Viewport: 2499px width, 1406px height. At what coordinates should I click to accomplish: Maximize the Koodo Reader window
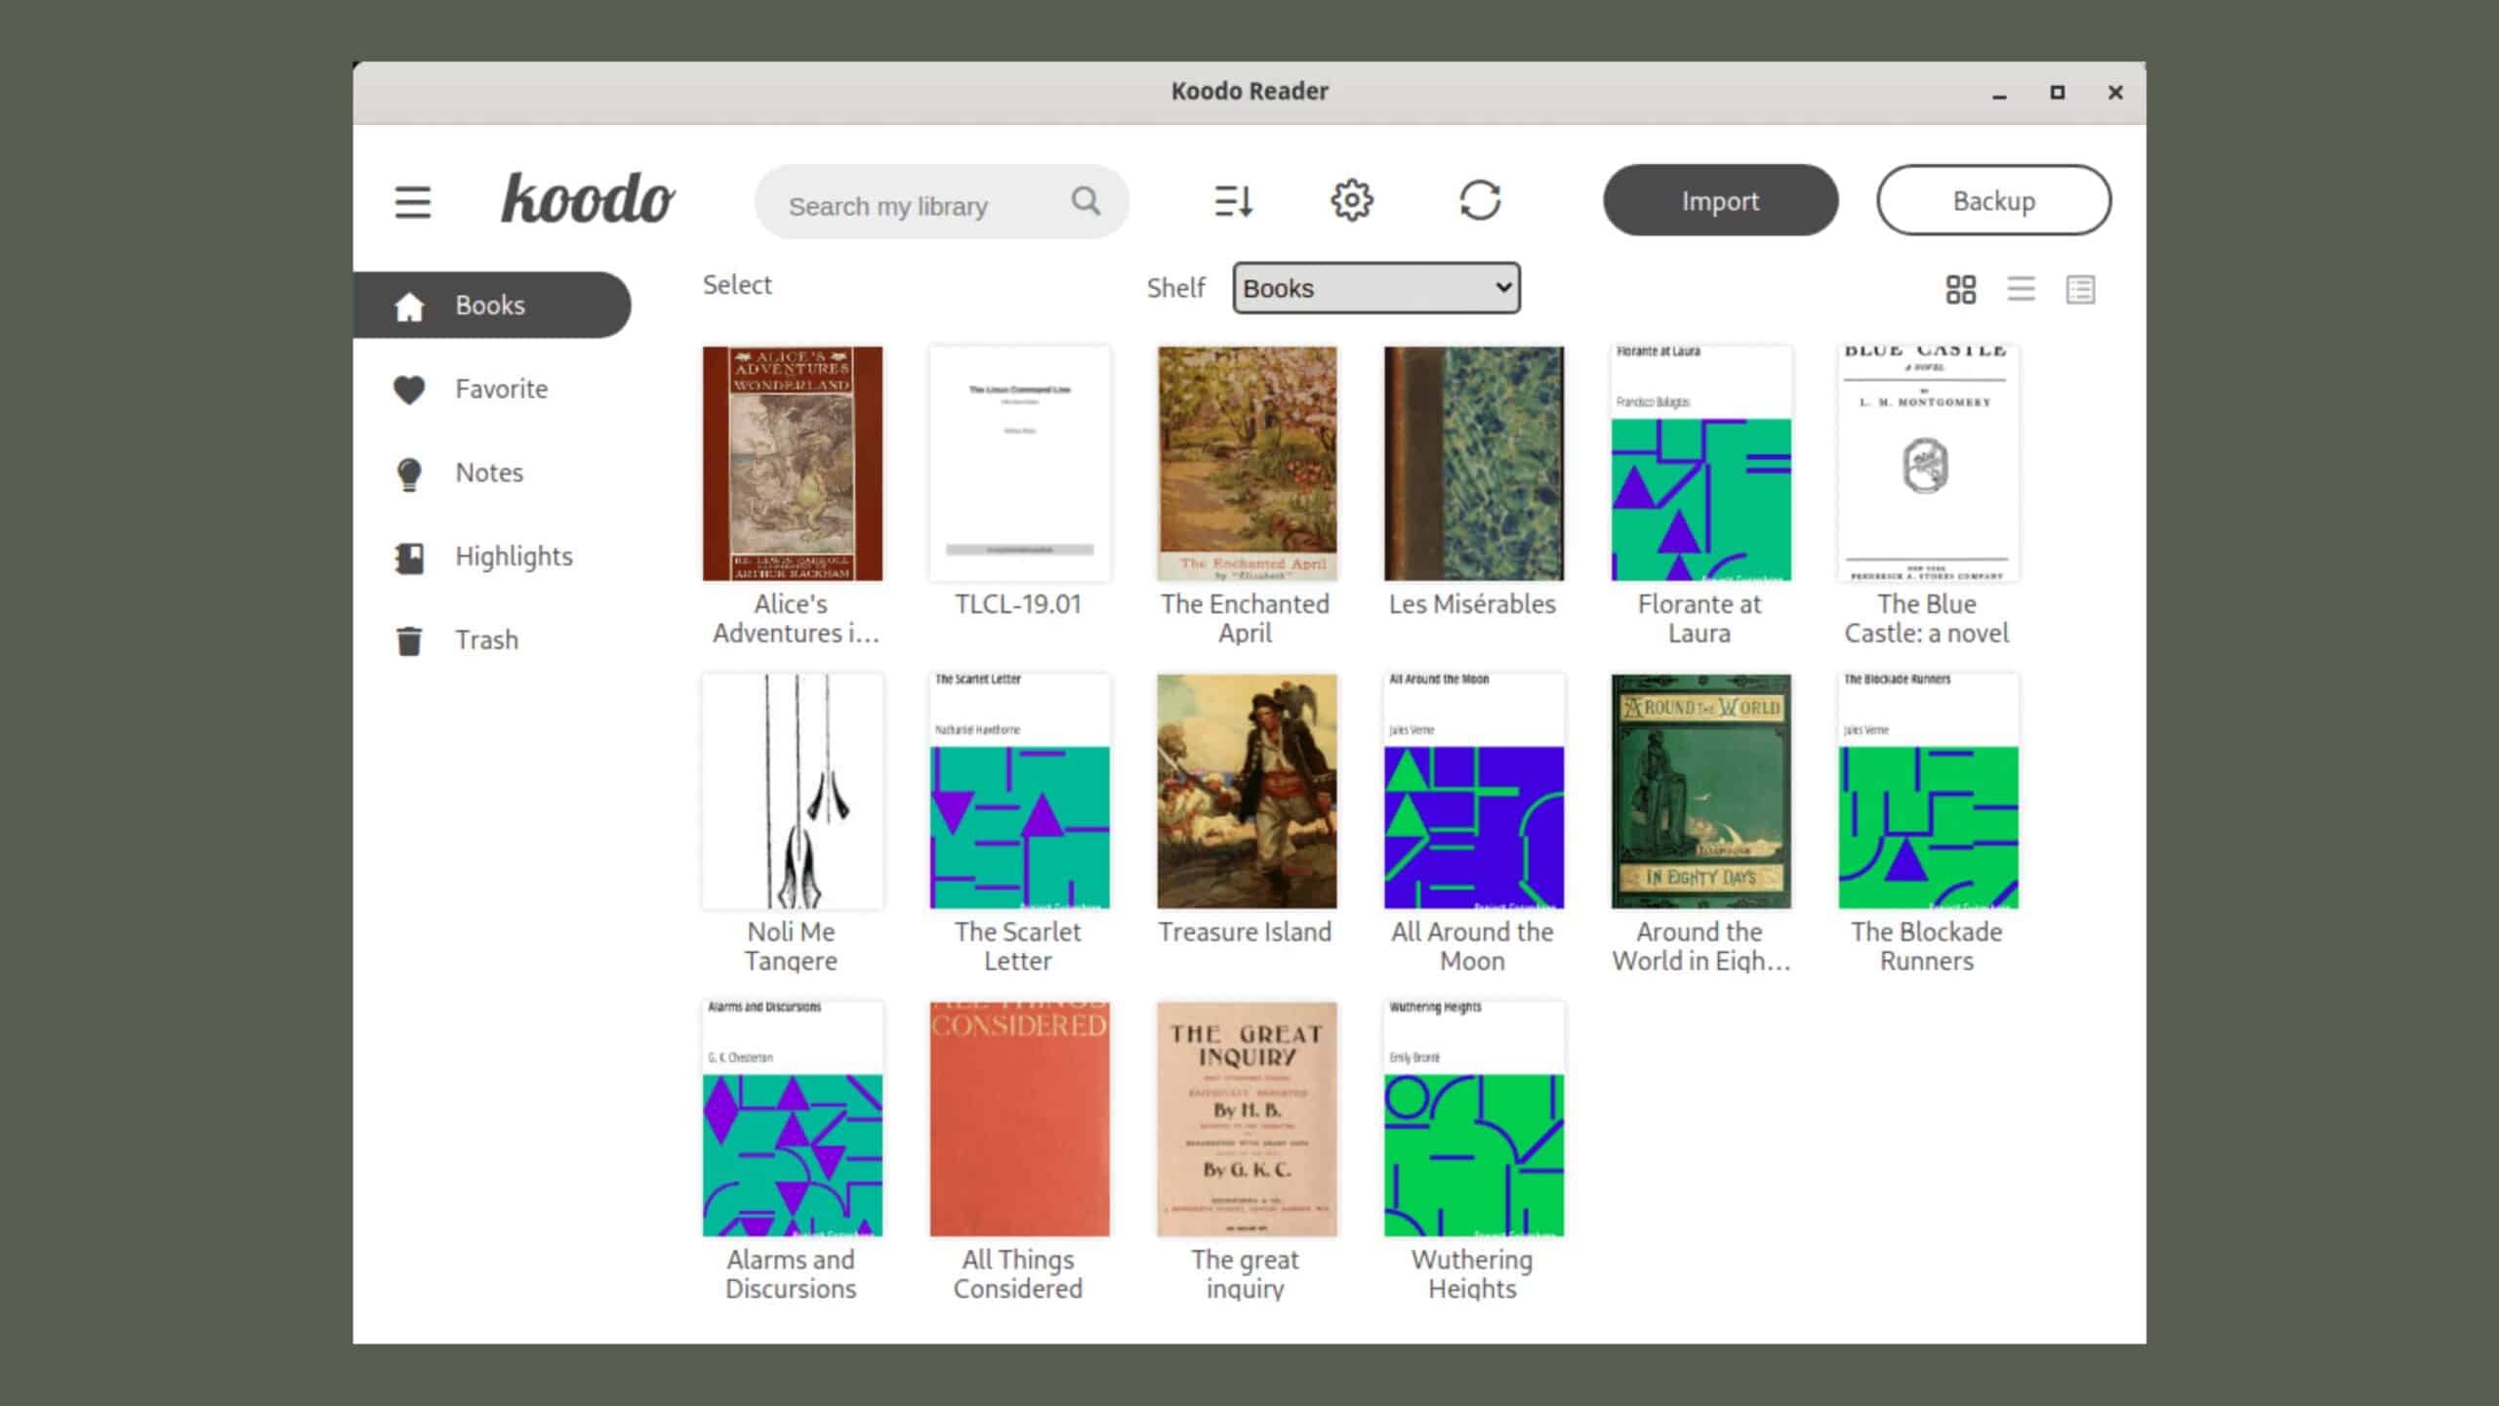(2057, 92)
